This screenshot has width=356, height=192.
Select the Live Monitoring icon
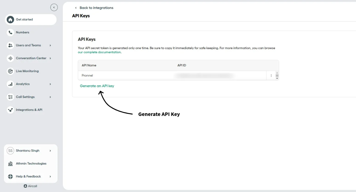pos(10,71)
